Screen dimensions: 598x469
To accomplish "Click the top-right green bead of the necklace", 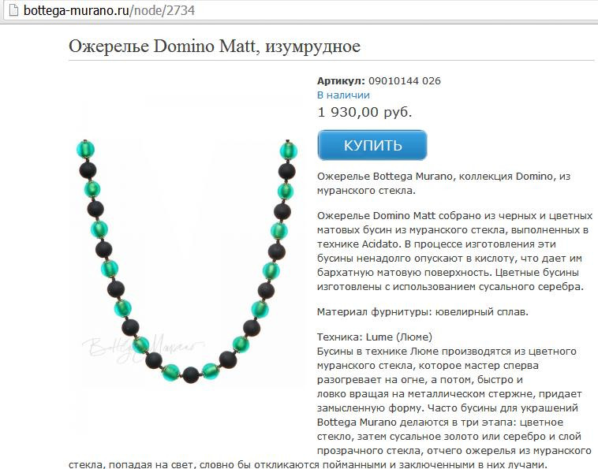I will pyautogui.click(x=288, y=150).
